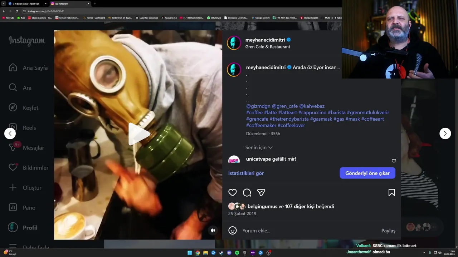
Task: Click the browser back arrow
Action: pos(4,11)
